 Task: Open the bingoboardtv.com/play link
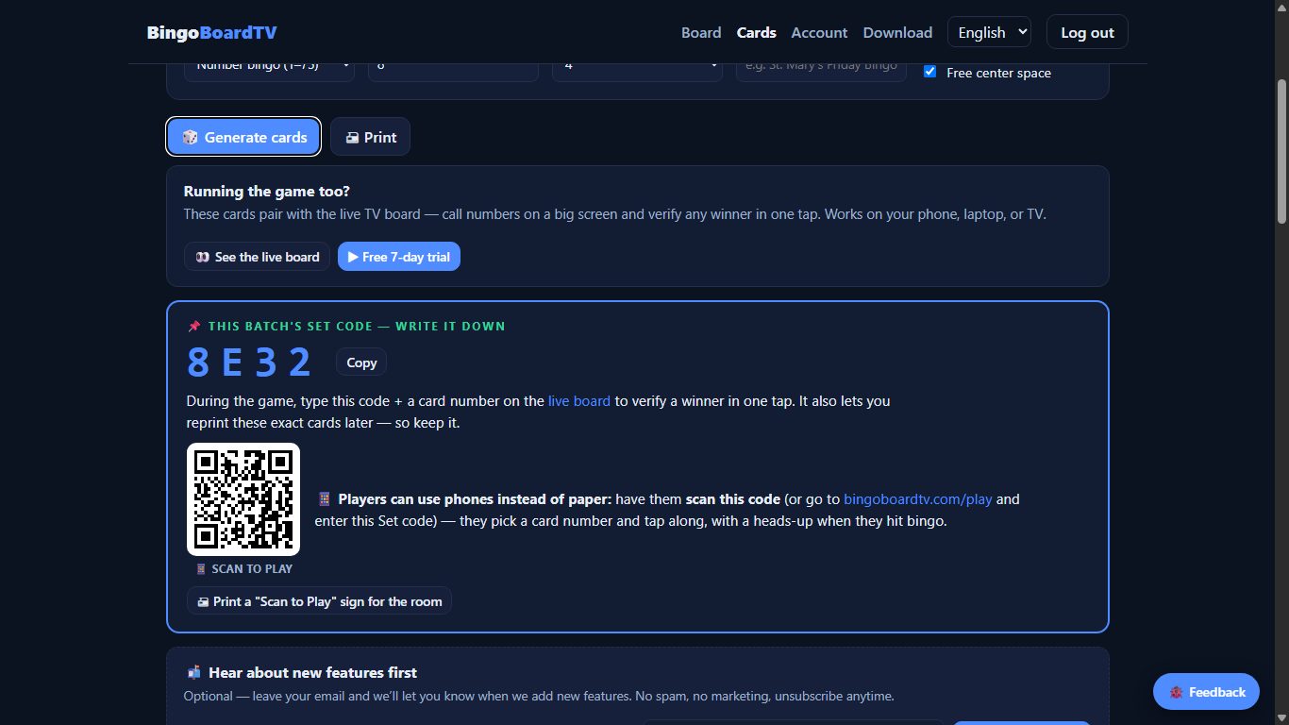918,498
